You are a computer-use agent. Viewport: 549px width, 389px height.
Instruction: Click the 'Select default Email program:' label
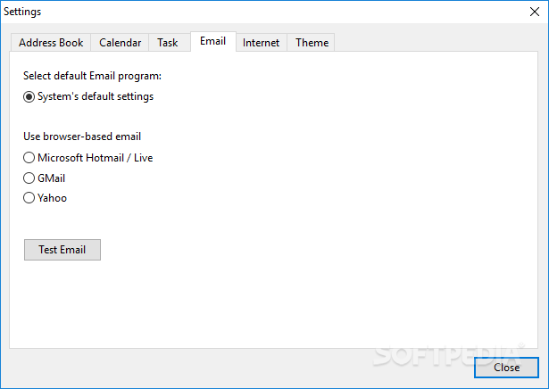[x=93, y=76]
